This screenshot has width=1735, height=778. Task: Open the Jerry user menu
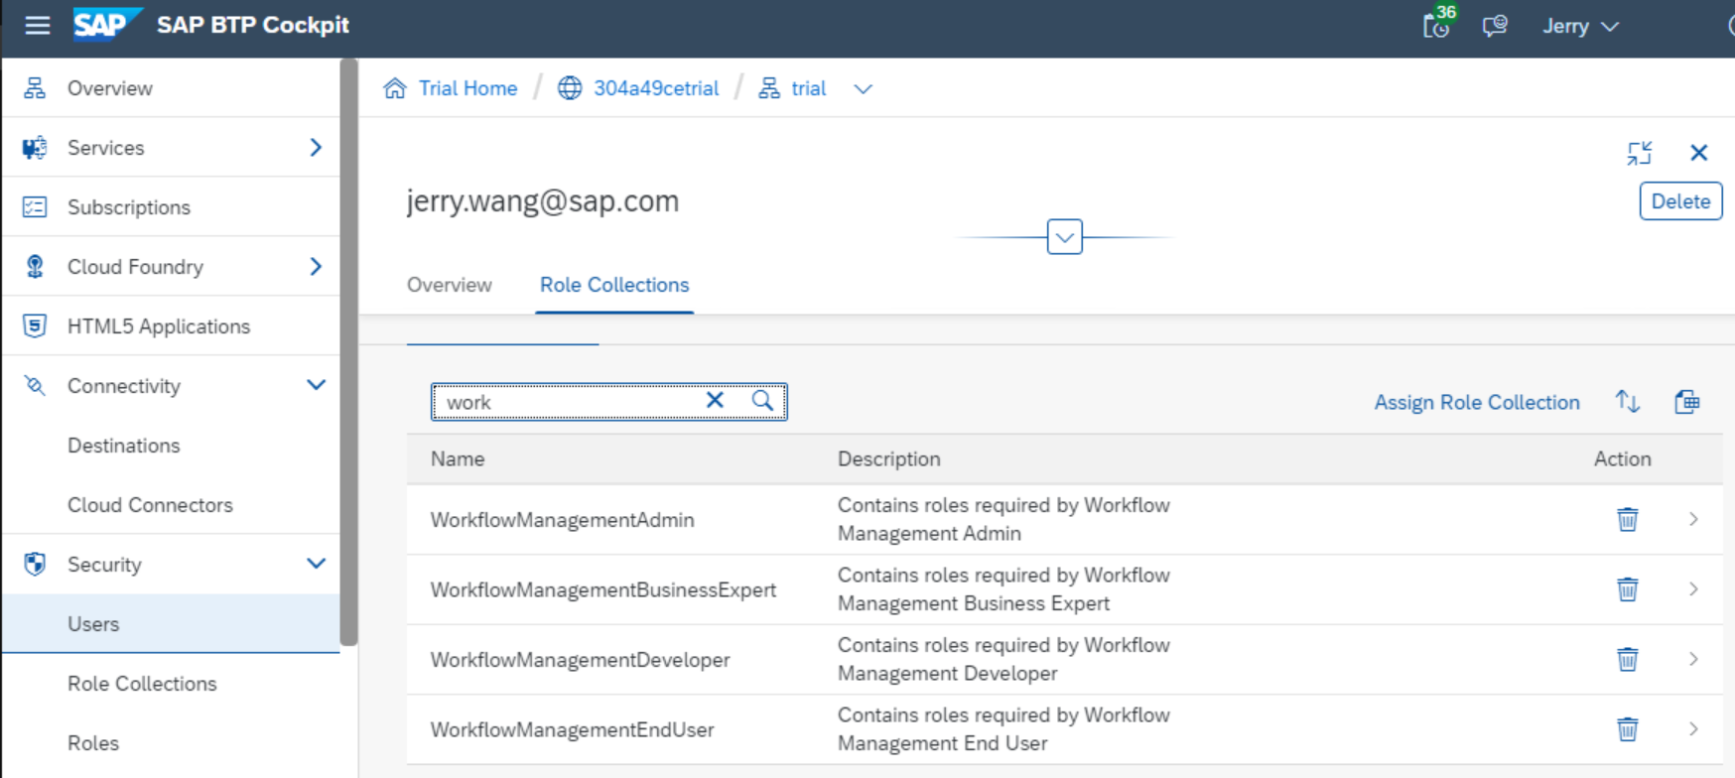pyautogui.click(x=1580, y=27)
